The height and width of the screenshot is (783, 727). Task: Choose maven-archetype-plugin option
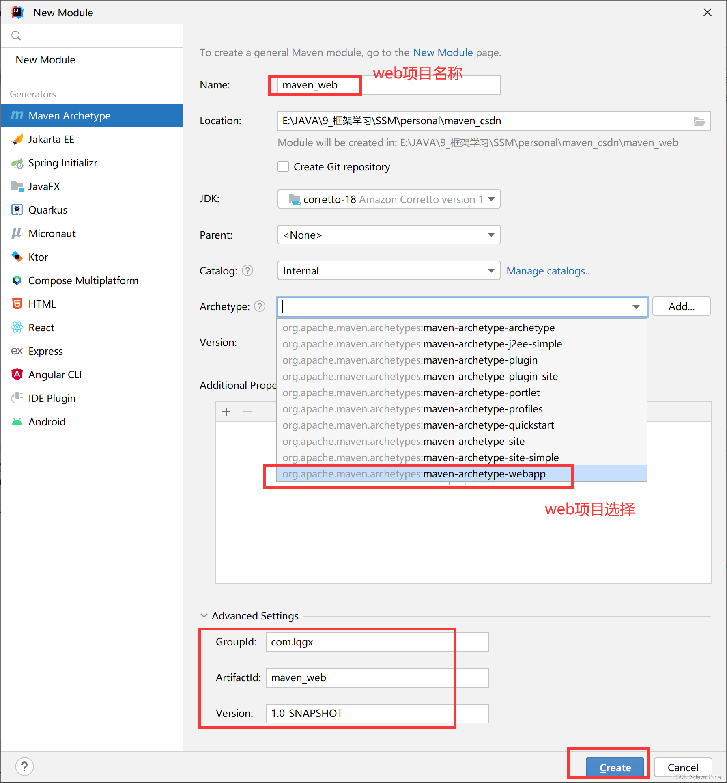(x=462, y=360)
